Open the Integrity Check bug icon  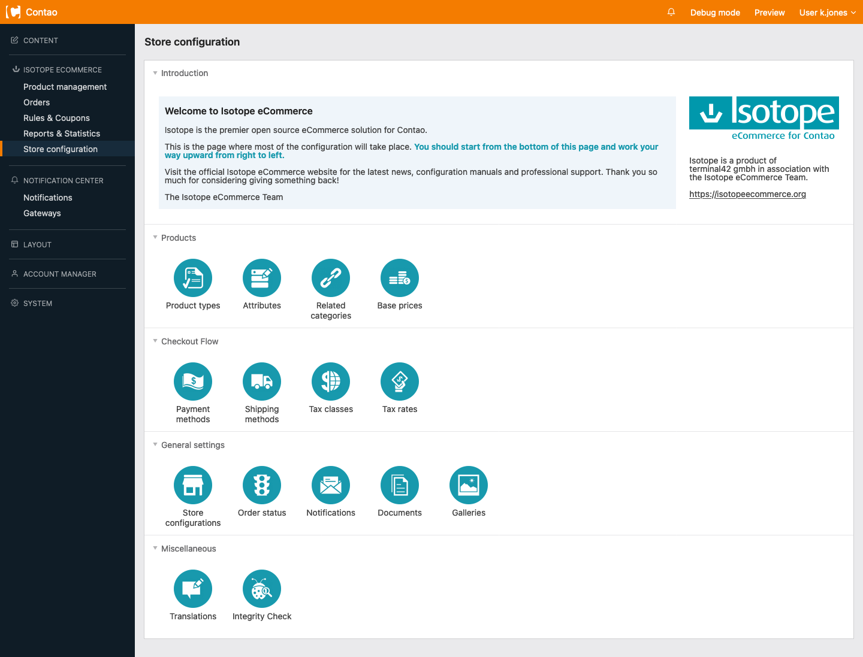262,589
